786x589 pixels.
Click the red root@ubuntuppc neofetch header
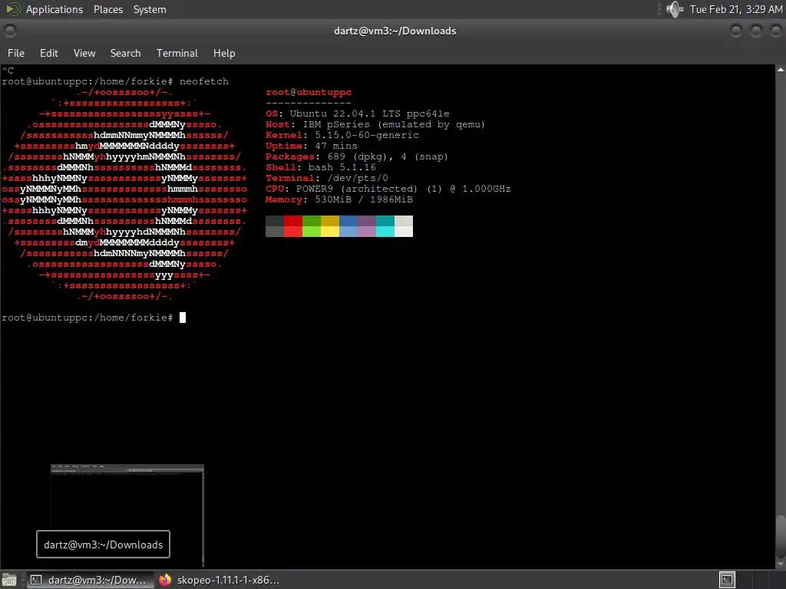pyautogui.click(x=309, y=92)
